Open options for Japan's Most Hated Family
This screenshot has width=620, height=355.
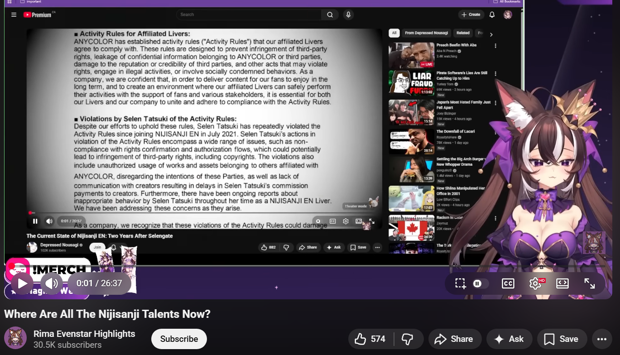[x=495, y=103]
